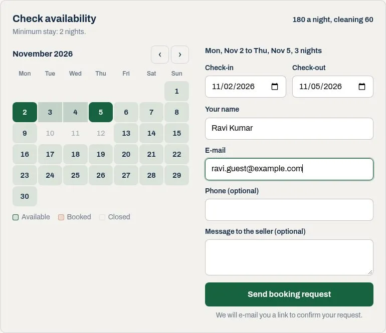Click the Check availability heading

pos(55,19)
